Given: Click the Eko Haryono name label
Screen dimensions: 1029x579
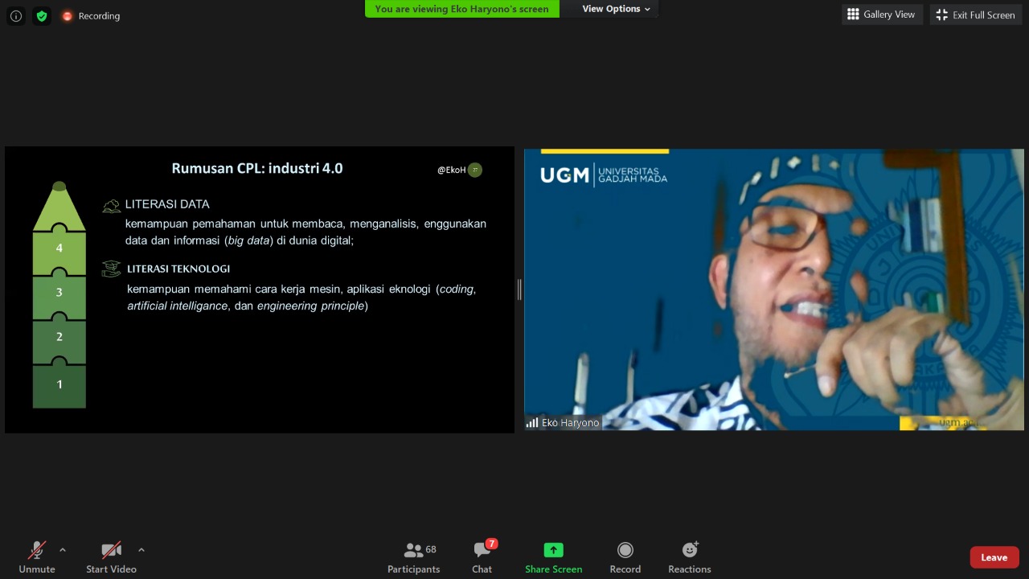Looking at the screenshot, I should (570, 423).
